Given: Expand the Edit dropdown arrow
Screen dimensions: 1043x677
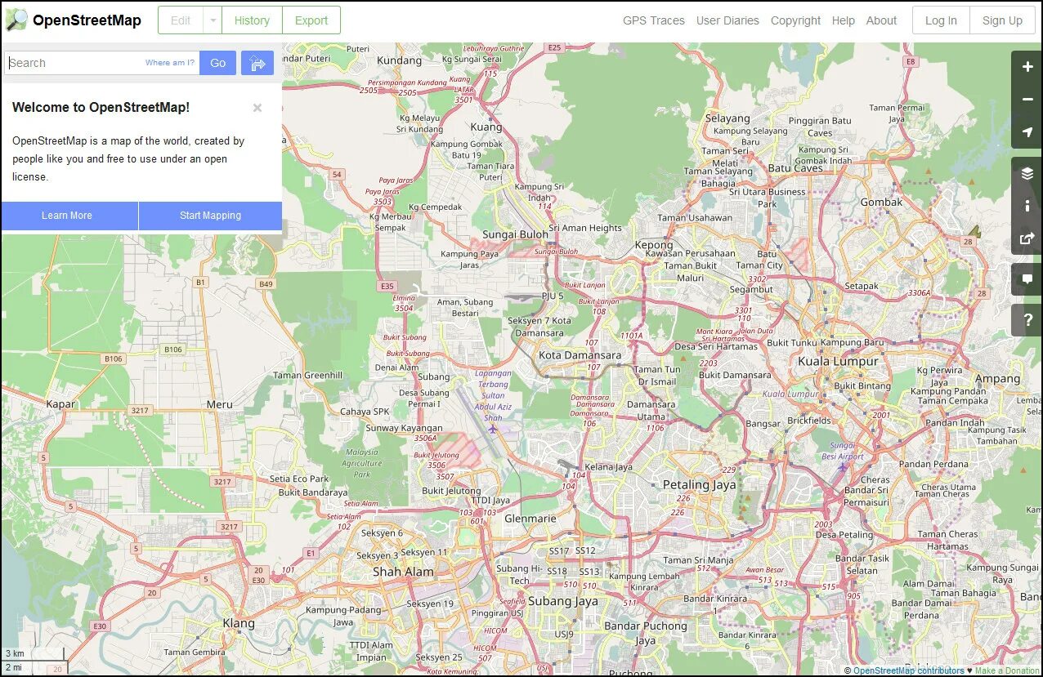Looking at the screenshot, I should coord(212,20).
